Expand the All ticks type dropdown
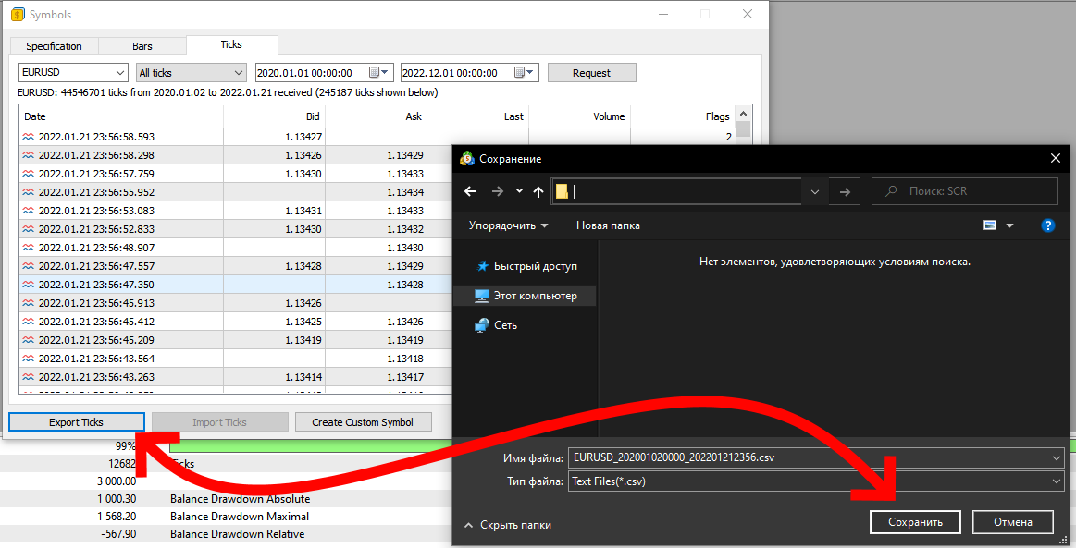Image resolution: width=1076 pixels, height=548 pixels. (238, 73)
